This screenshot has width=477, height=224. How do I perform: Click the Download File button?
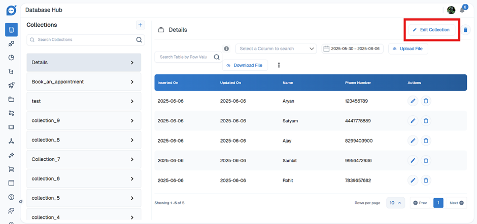tap(245, 65)
